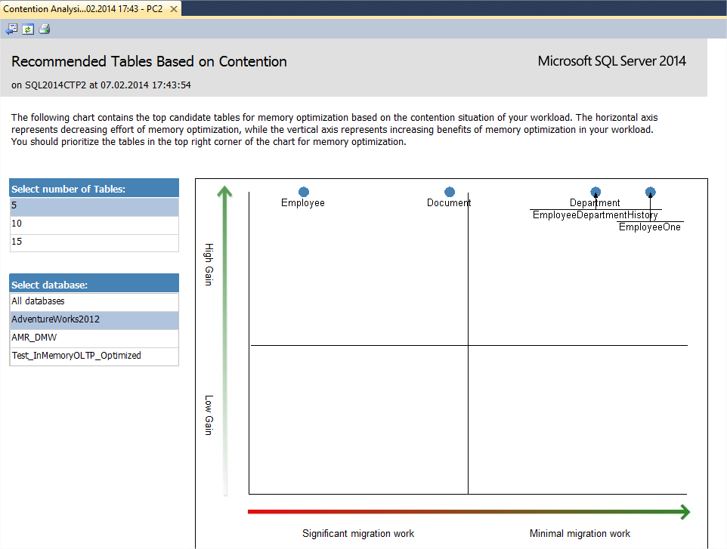Image resolution: width=727 pixels, height=549 pixels.
Task: Click the Department data point on the chart
Action: (596, 192)
